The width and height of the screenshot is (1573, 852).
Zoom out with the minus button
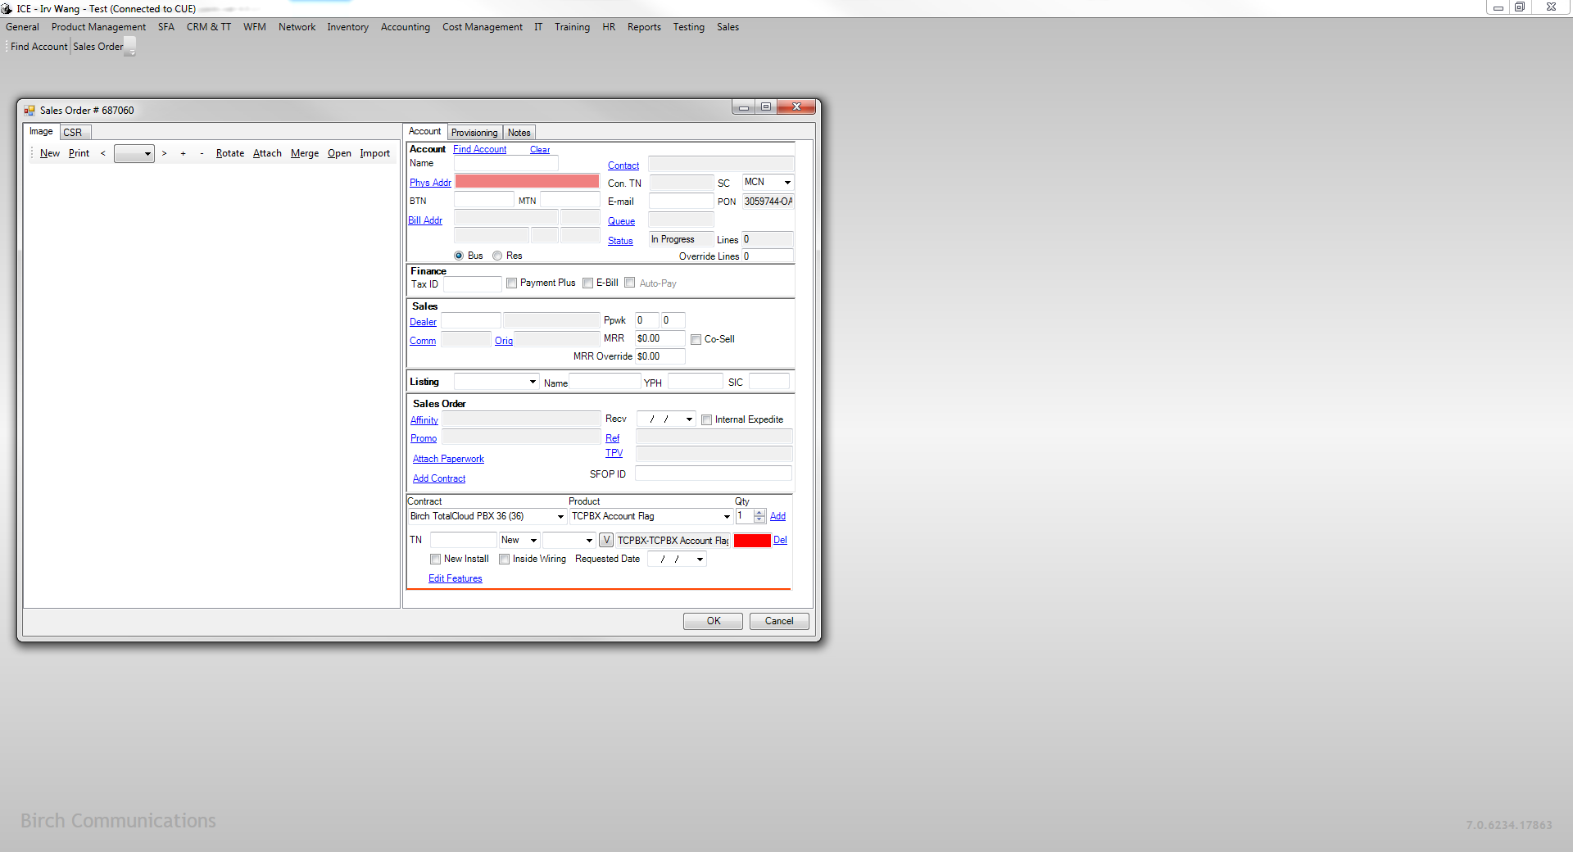202,153
